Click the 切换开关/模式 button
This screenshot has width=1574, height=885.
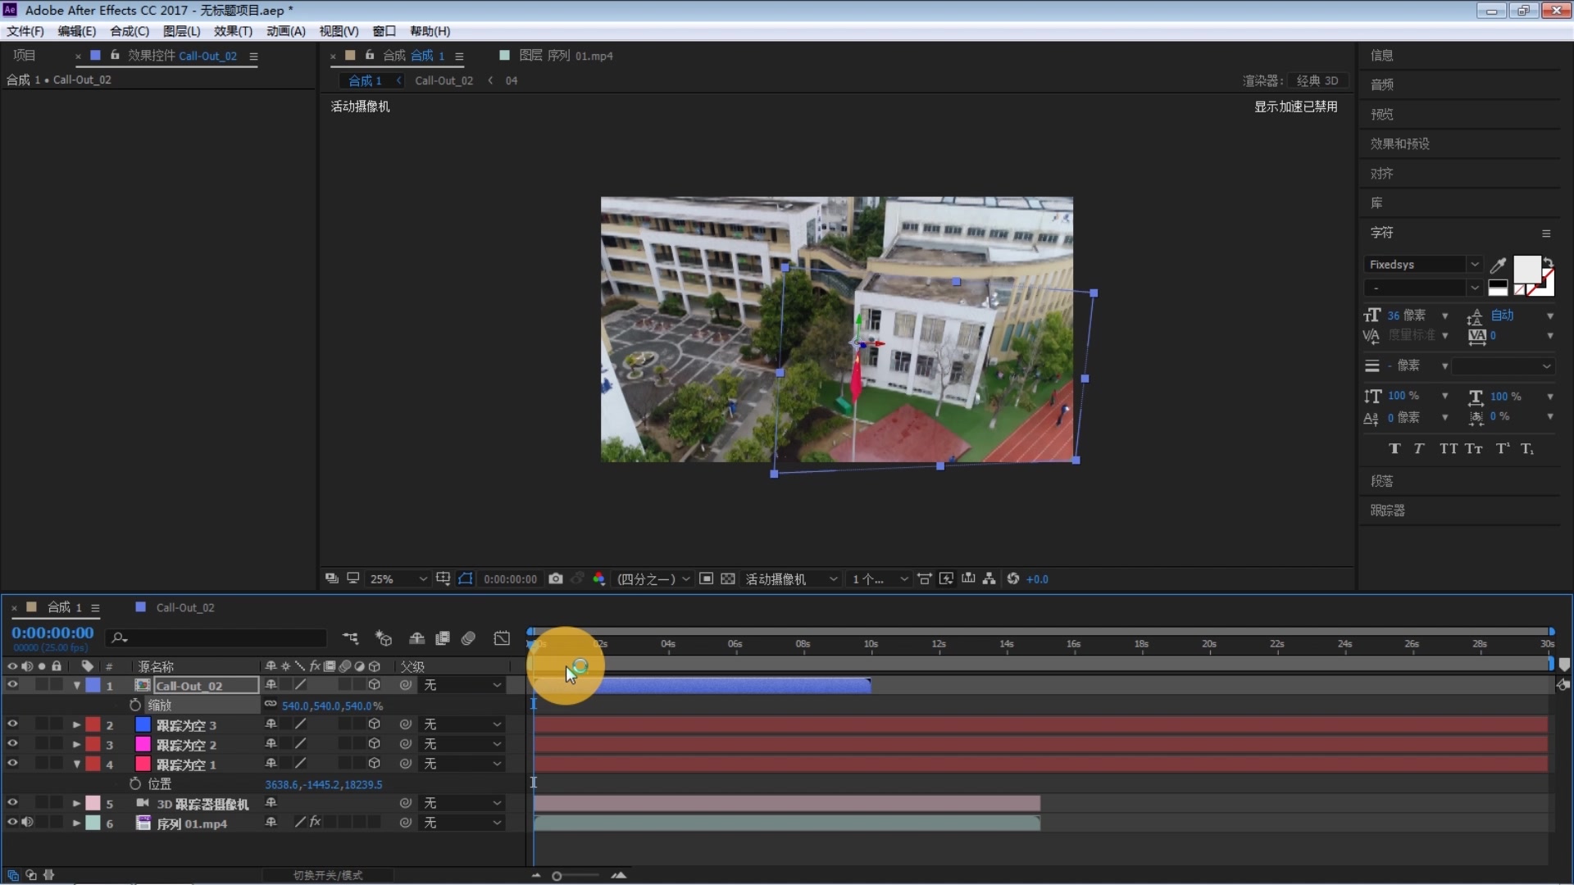click(328, 875)
